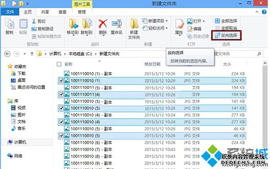Open recent locations dropdown arrow beside forward button
270x169 pixels.
pyautogui.click(x=25, y=54)
